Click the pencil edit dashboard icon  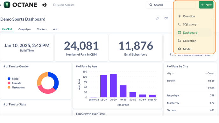pos(158,18)
